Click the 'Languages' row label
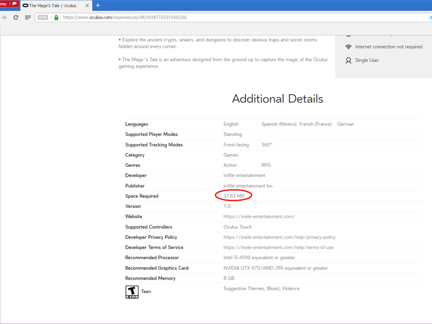Viewport: 432px width, 324px height. click(137, 124)
